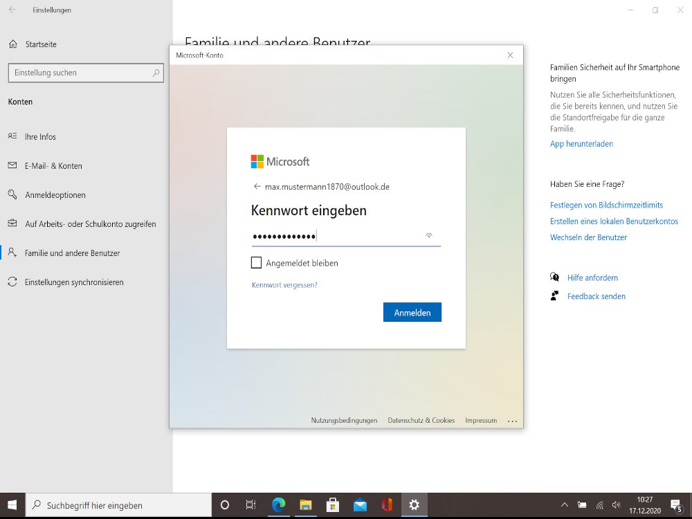
Task: Open the Mail app on taskbar
Action: (x=360, y=505)
